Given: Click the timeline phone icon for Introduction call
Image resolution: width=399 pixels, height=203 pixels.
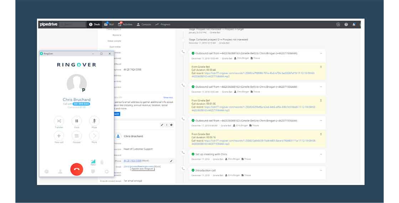Looking at the screenshot, I should (x=183, y=169).
